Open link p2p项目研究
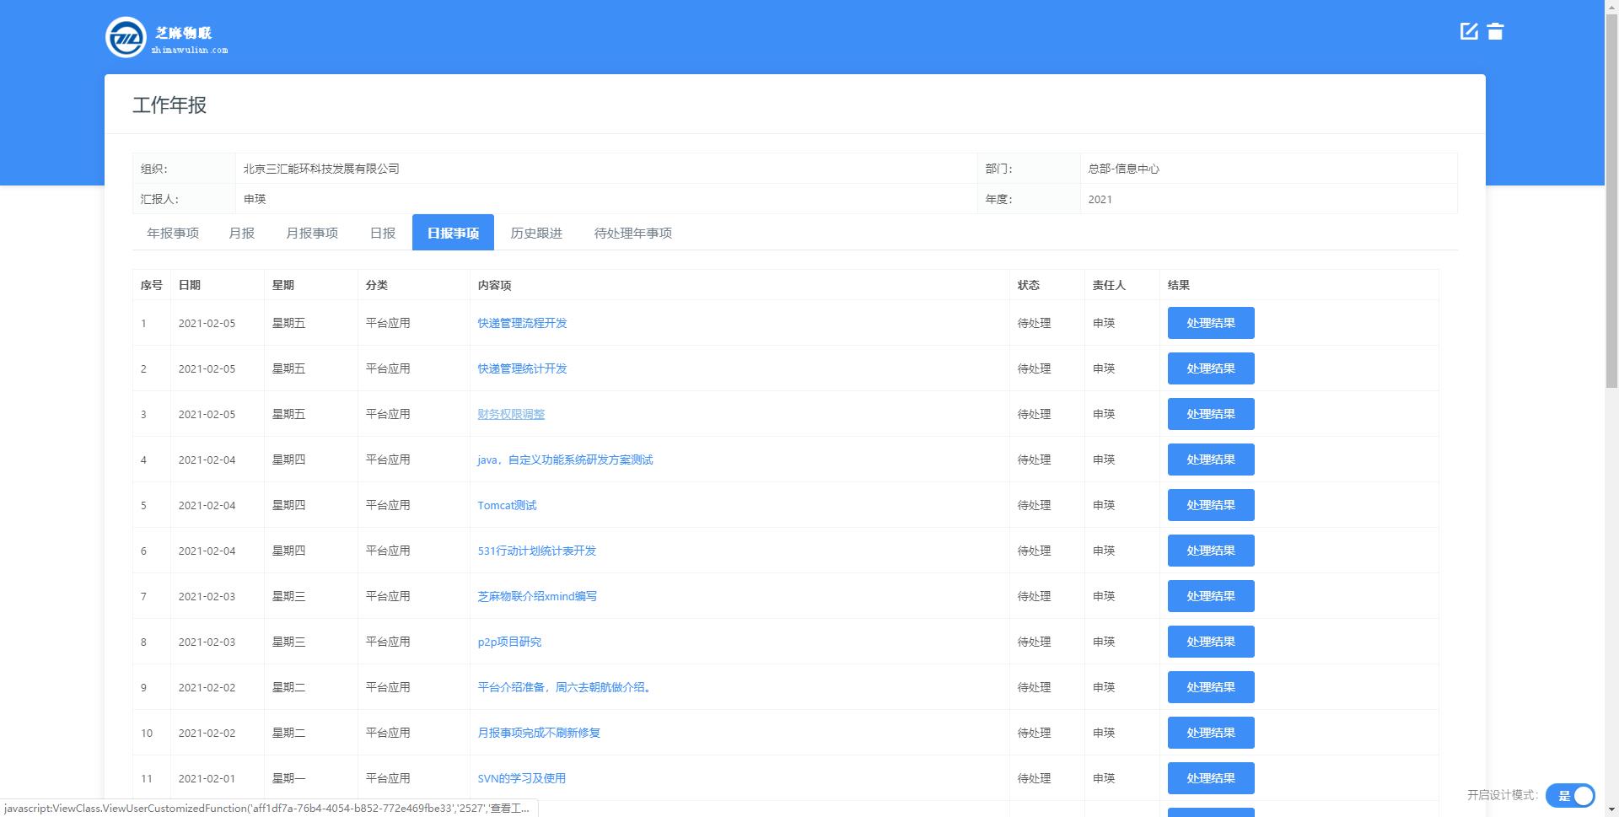1619x817 pixels. point(509,642)
